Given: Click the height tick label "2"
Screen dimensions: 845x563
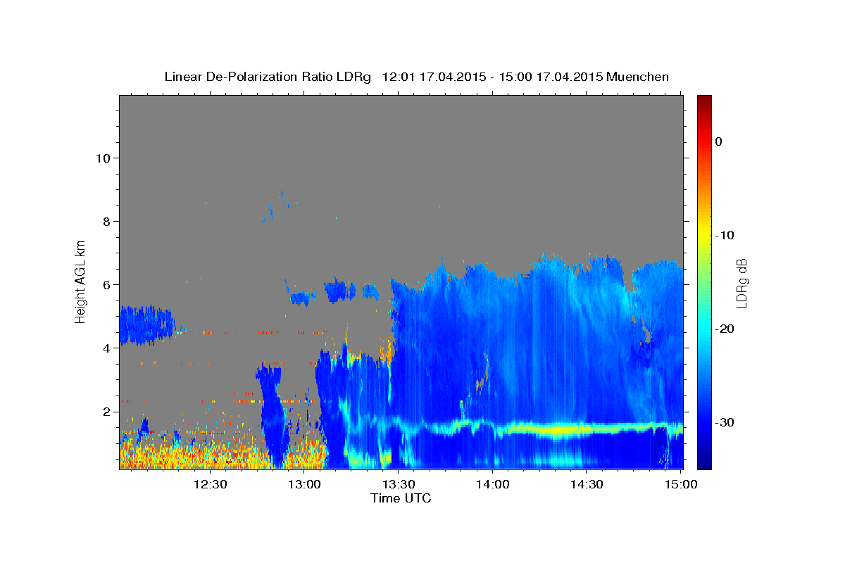Looking at the screenshot, I should click(x=106, y=412).
